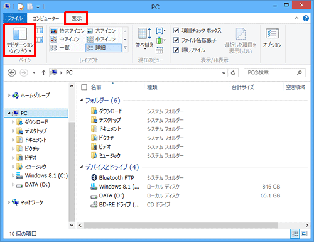The image size is (314, 242).
Task: Open the 並べ替え sort menu
Action: pyautogui.click(x=144, y=38)
